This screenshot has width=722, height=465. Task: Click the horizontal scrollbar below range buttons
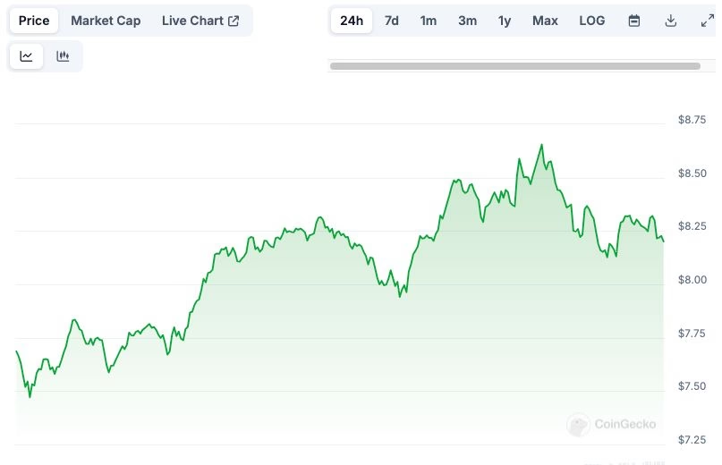coord(514,65)
